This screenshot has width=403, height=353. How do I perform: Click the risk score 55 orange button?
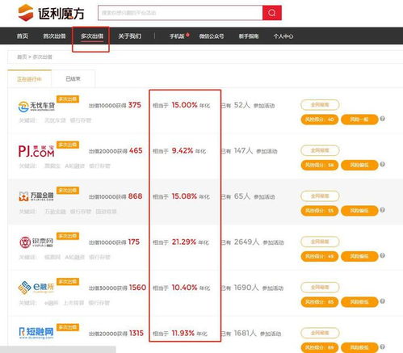pyautogui.click(x=320, y=210)
